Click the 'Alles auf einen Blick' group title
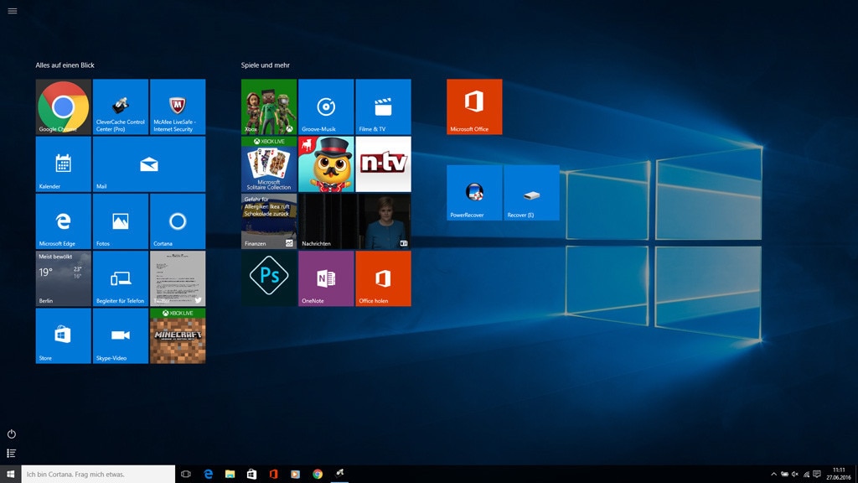This screenshot has height=483, width=858. pyautogui.click(x=65, y=65)
